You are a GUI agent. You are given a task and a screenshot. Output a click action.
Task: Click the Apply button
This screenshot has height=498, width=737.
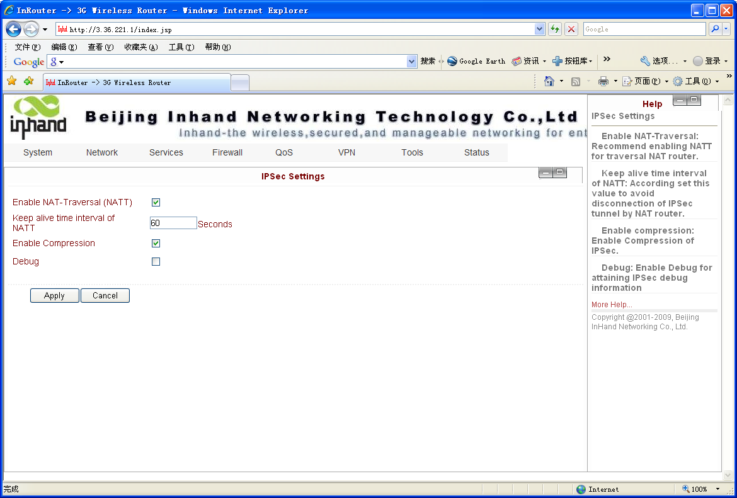(54, 296)
